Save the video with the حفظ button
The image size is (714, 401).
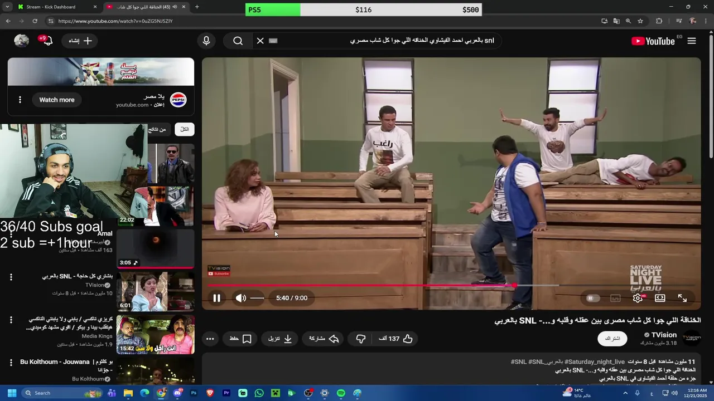[x=240, y=339]
